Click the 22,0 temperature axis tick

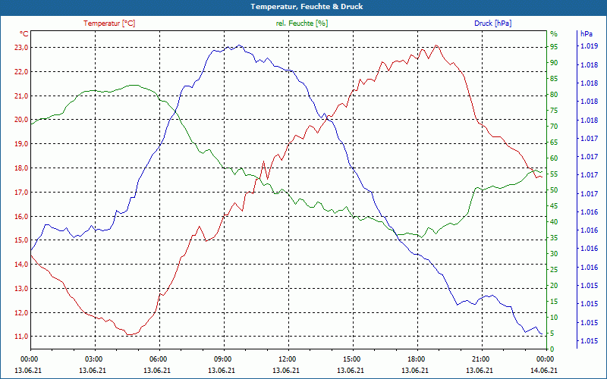pyautogui.click(x=22, y=71)
